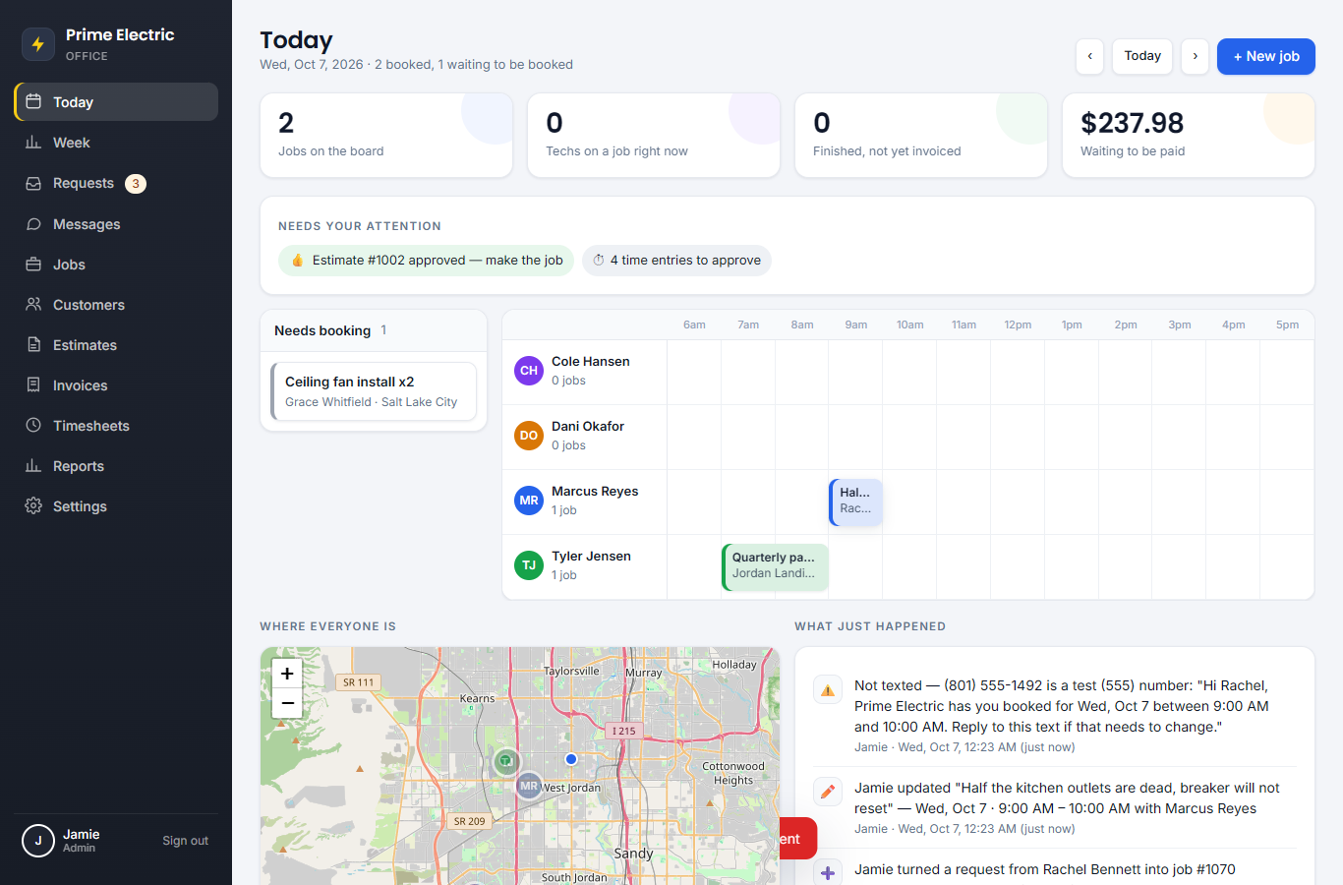The width and height of the screenshot is (1343, 885).
Task: Click the MR marker on the map
Action: [529, 786]
